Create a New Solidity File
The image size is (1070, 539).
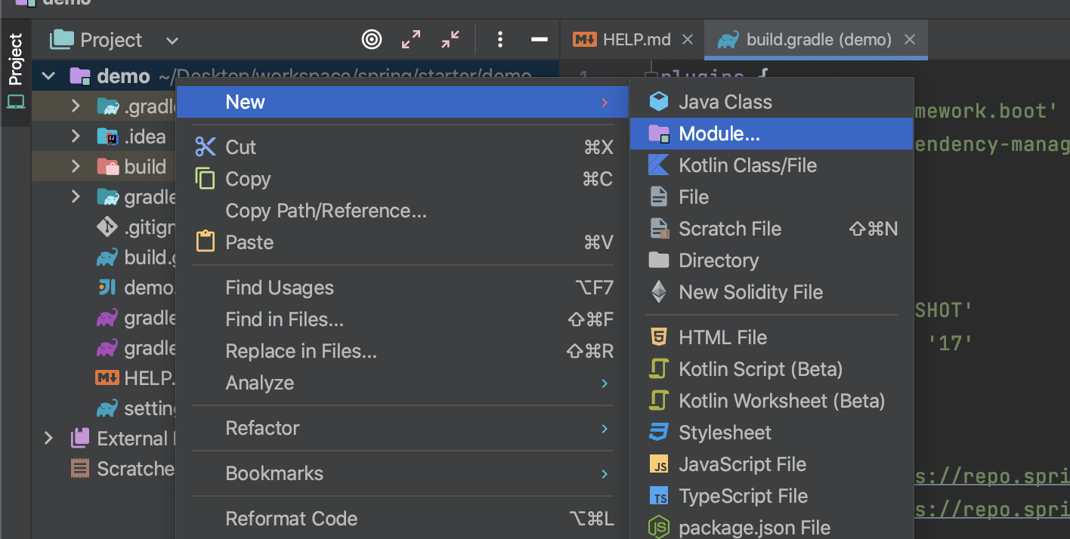[772, 292]
